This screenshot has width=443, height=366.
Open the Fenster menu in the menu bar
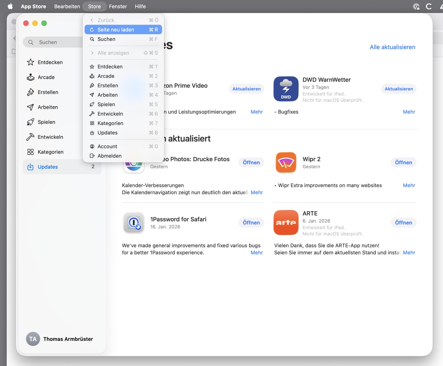point(118,6)
